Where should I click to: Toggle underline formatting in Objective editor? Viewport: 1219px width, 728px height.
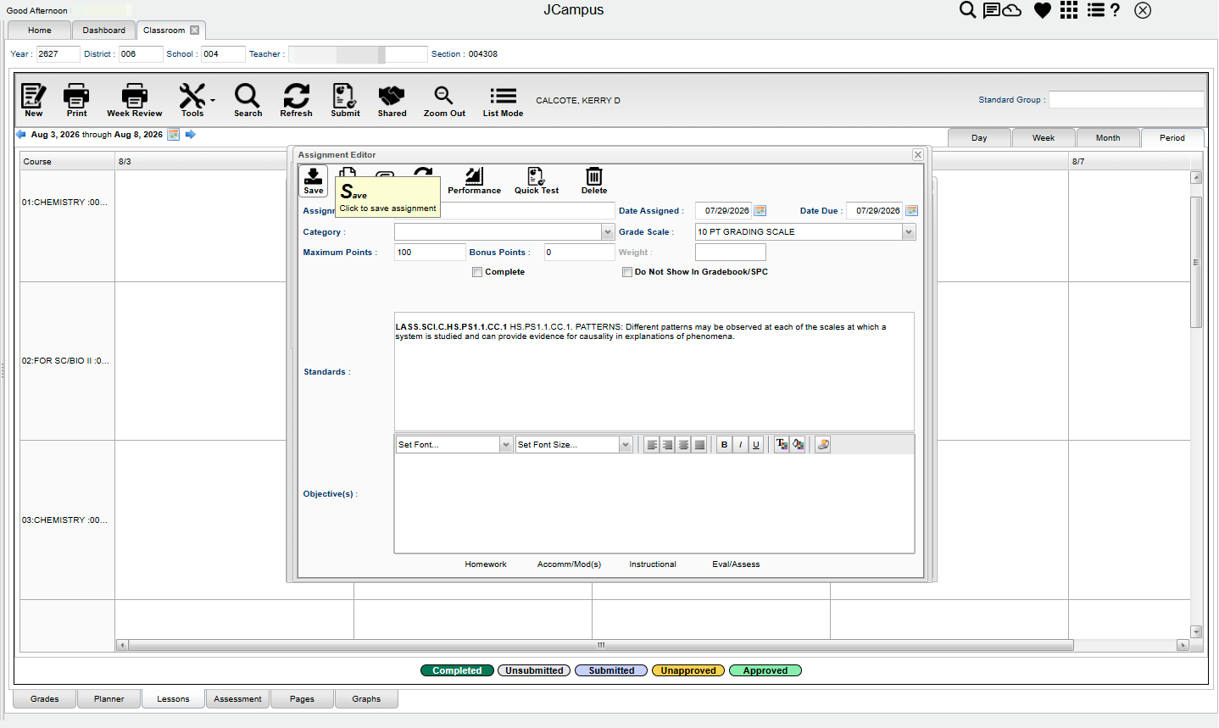[x=756, y=445]
